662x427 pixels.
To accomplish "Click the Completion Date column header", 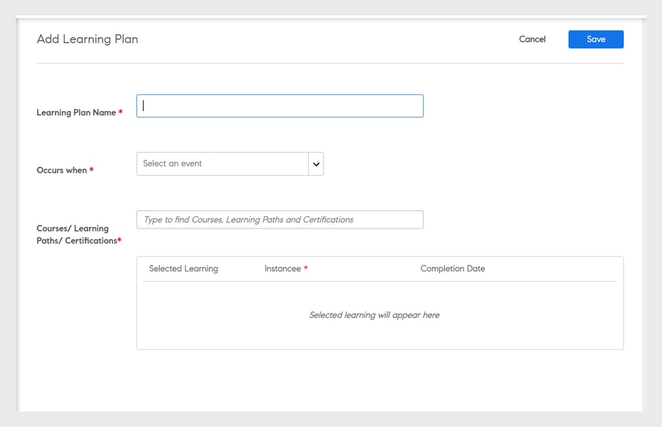I will click(x=452, y=269).
